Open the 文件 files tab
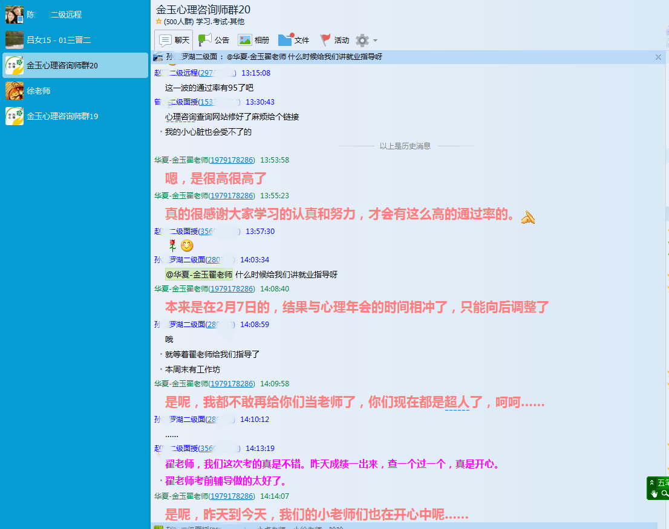 [293, 41]
